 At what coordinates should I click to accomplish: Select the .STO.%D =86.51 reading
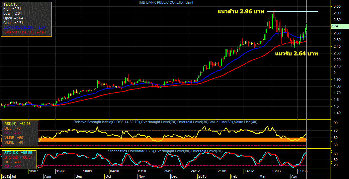coord(18,157)
